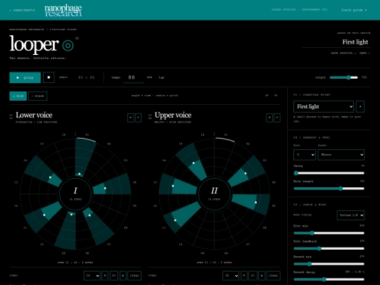
Task: Click the Upper voice heading
Action: tap(173, 115)
